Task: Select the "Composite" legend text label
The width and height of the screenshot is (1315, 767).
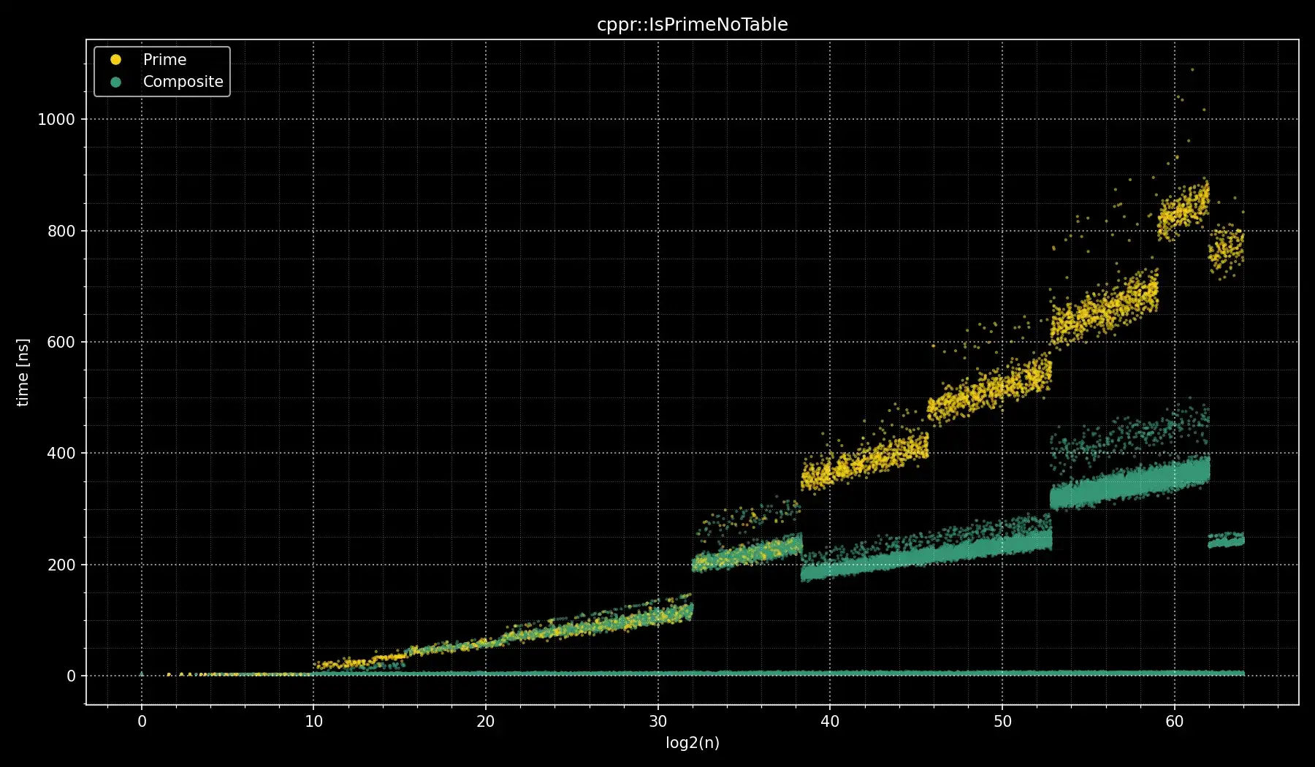Action: pos(183,82)
